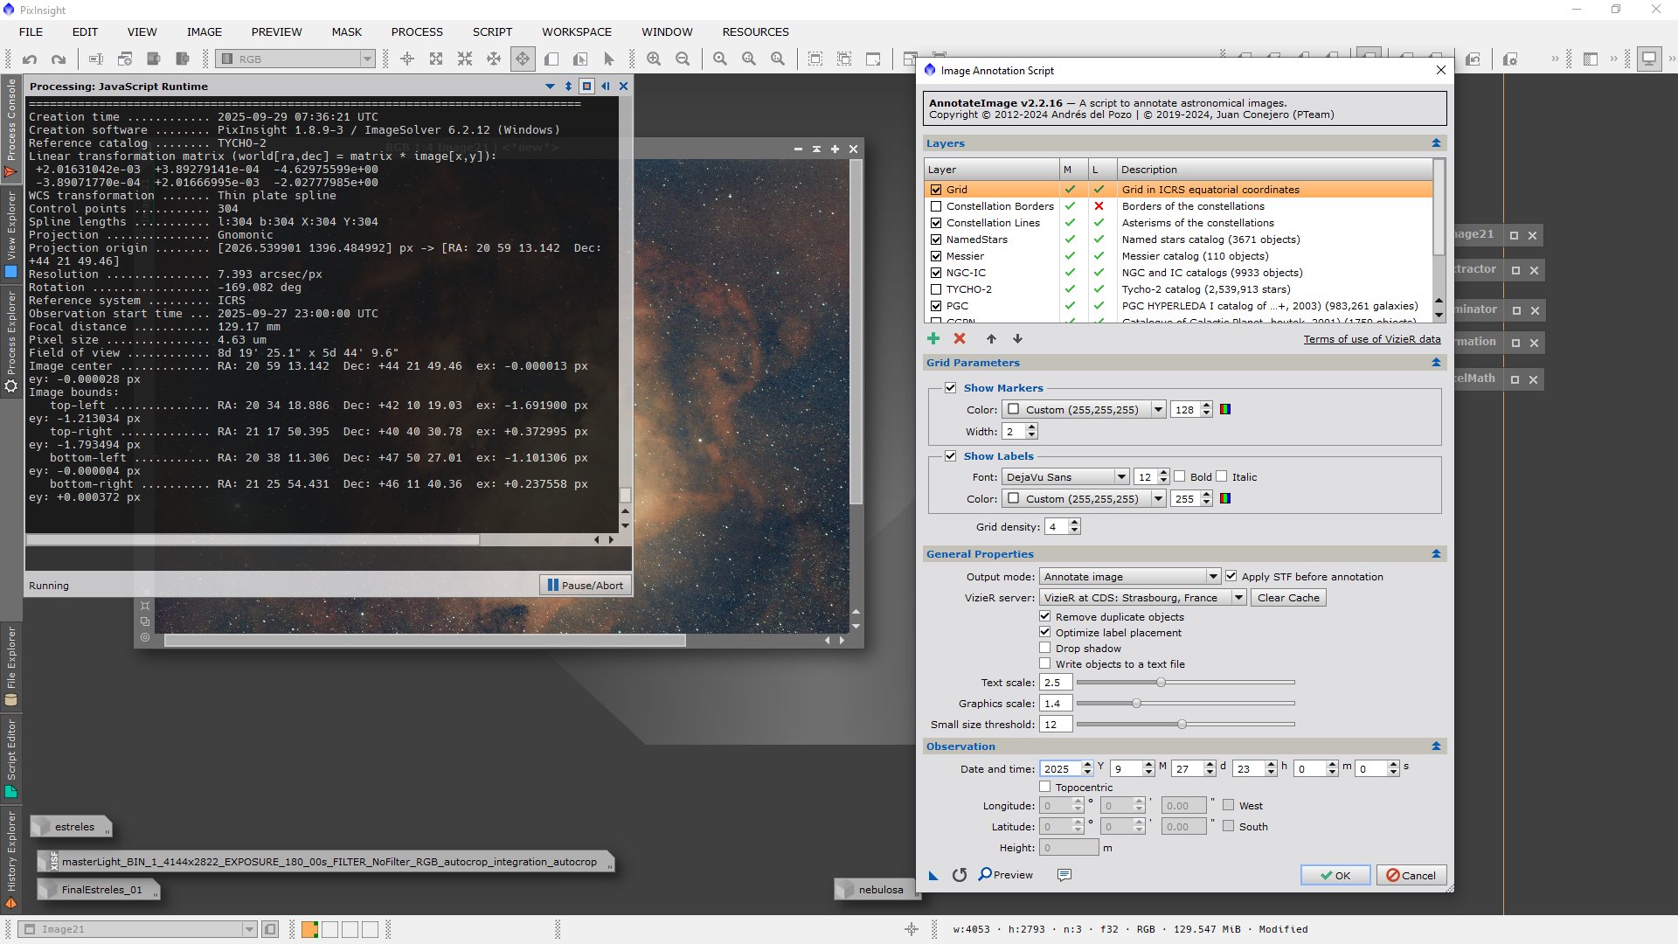The height and width of the screenshot is (944, 1678).
Task: Enable the Constellation Borders layer checkbox
Action: 936,206
